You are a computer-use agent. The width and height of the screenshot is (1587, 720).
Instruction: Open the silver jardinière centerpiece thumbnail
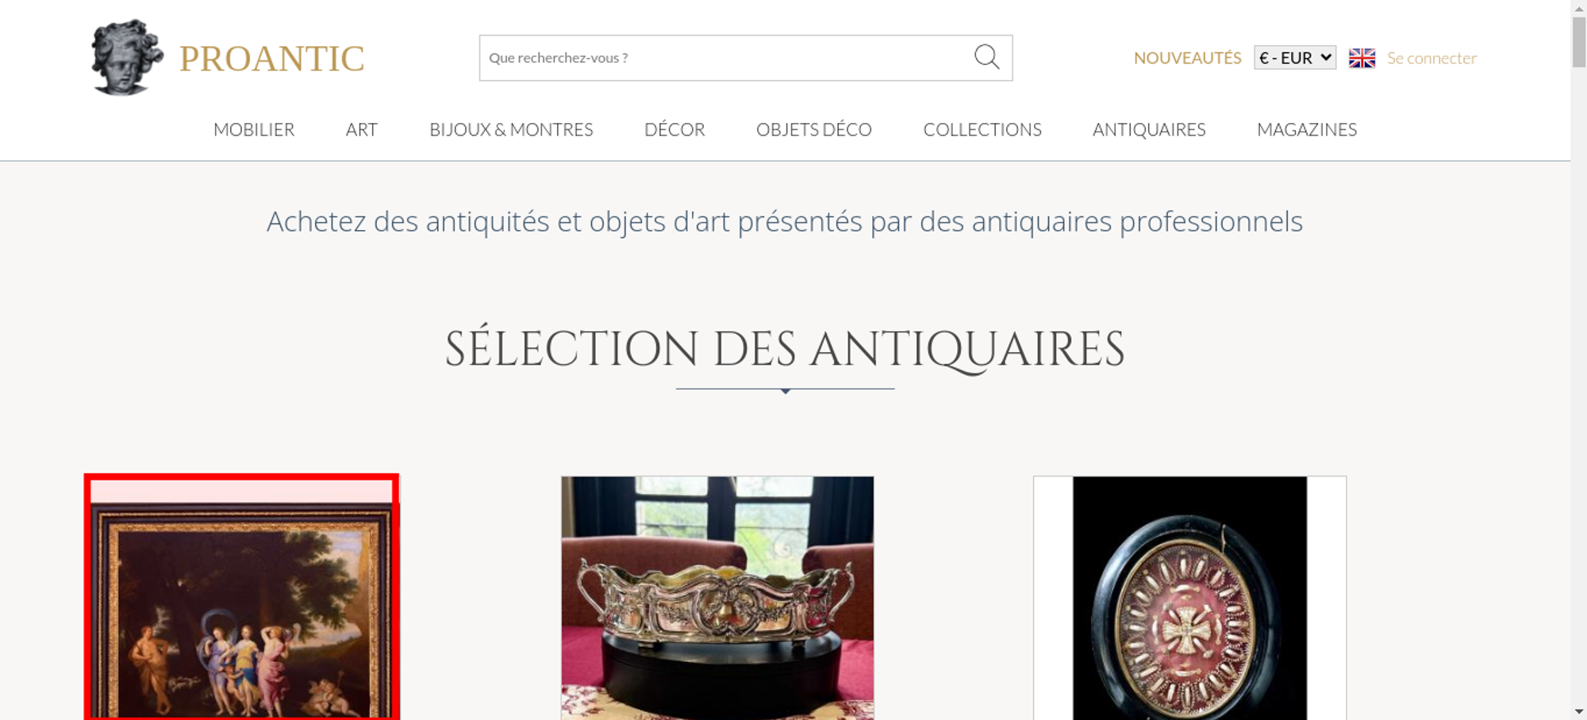pyautogui.click(x=717, y=598)
